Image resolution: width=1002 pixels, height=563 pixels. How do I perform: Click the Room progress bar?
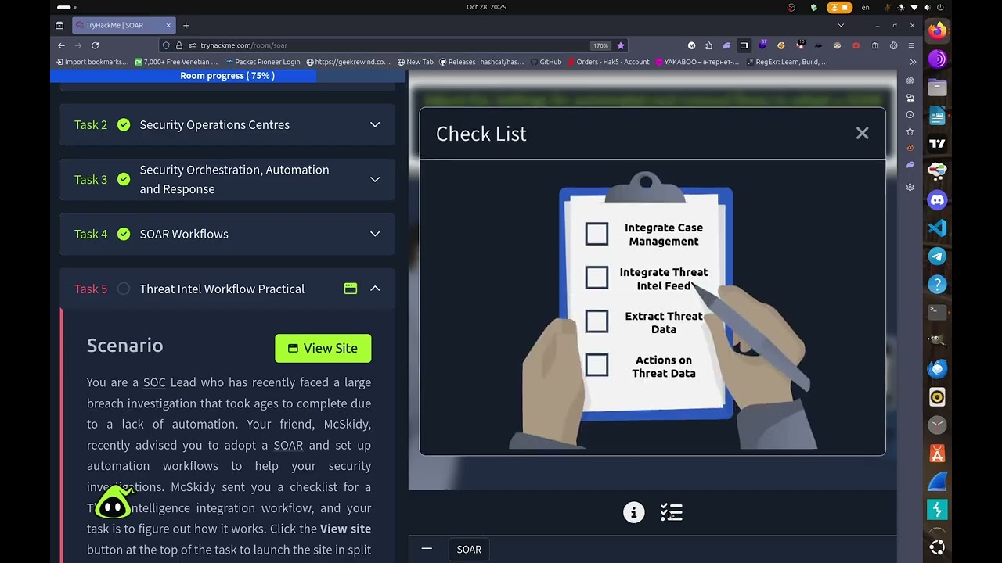227,76
